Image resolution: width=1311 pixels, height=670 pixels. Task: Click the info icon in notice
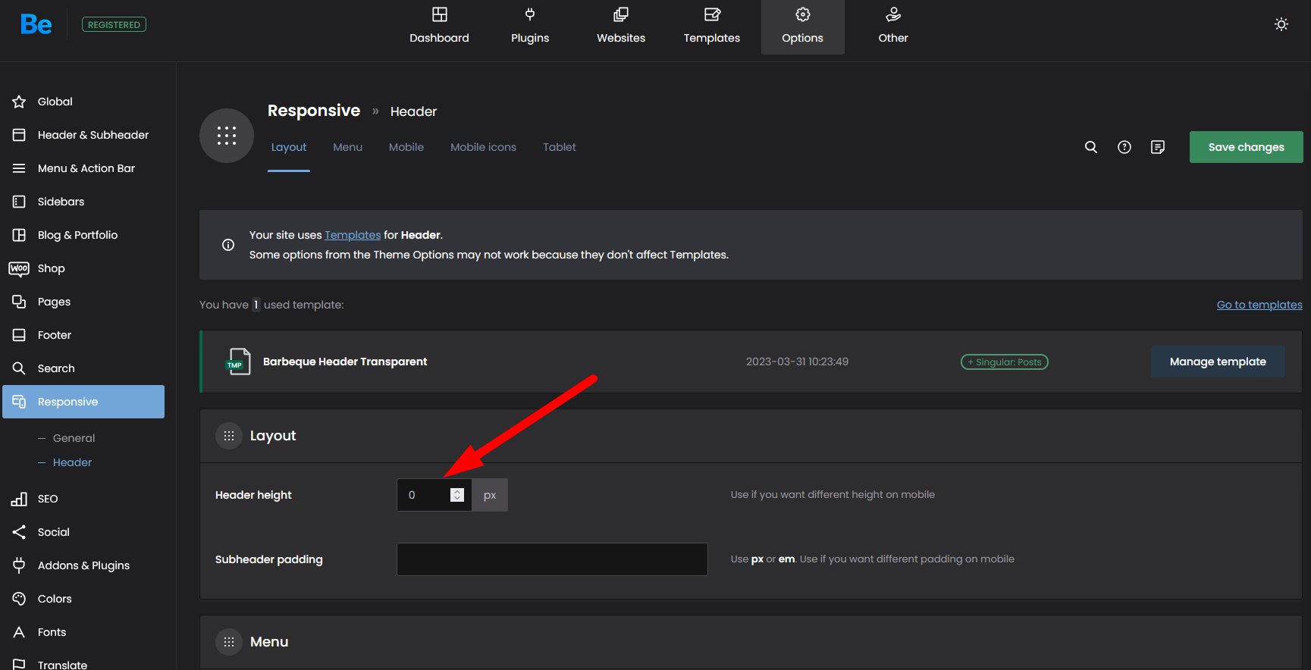[x=228, y=245]
